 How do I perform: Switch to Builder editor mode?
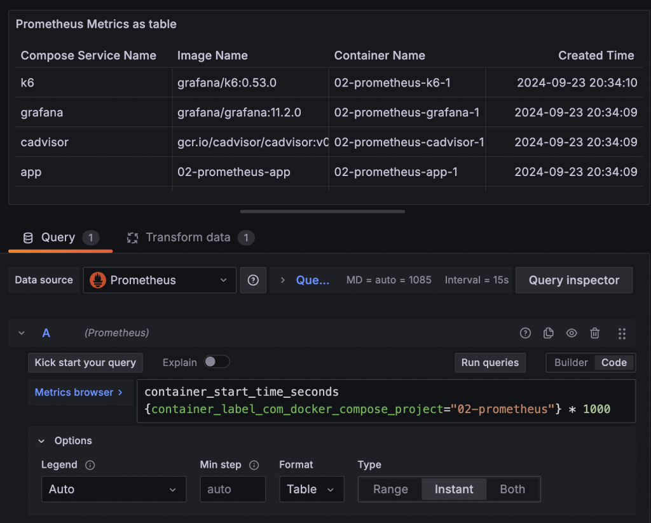pyautogui.click(x=571, y=362)
